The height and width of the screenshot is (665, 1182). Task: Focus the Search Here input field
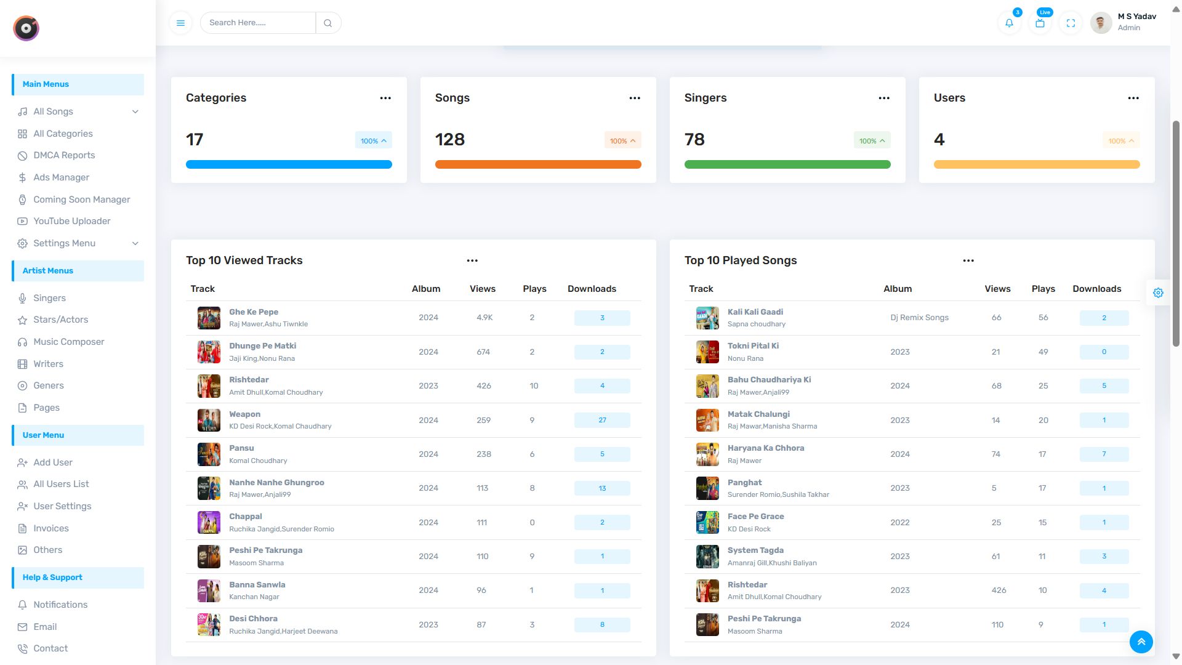tap(259, 23)
